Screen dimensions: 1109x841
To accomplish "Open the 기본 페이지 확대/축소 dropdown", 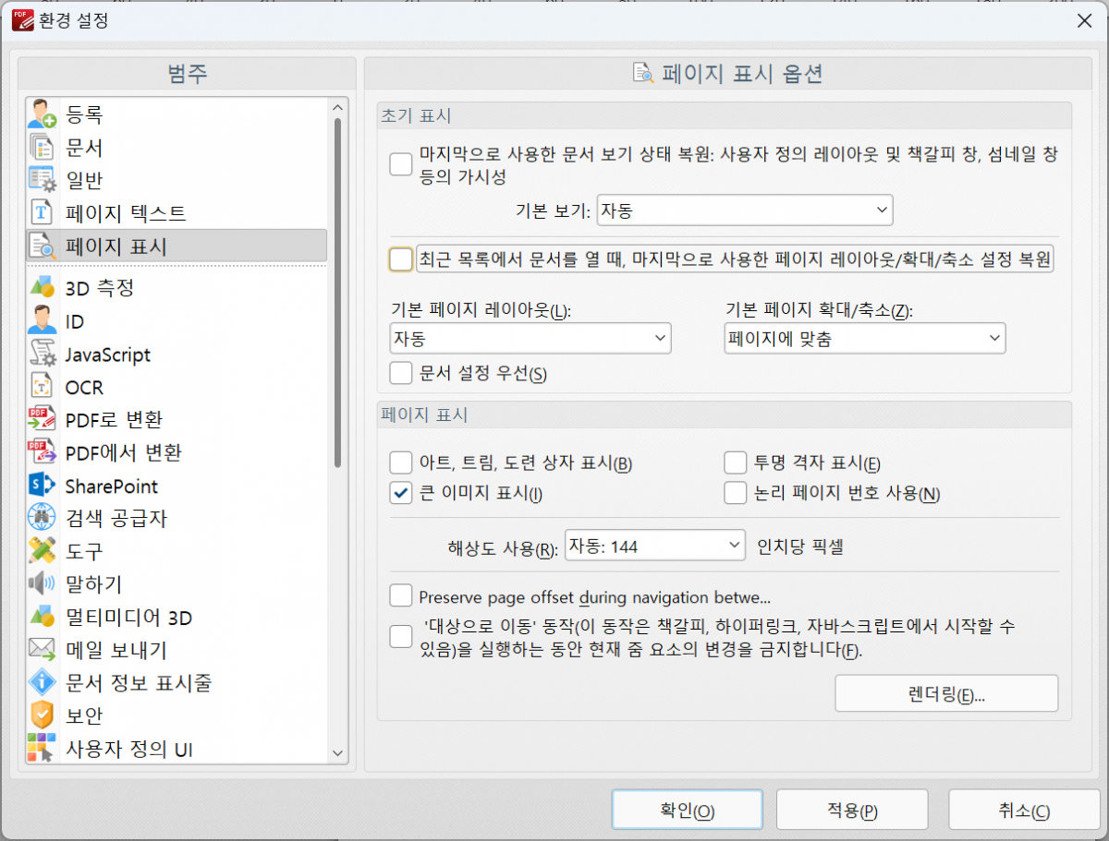I will [x=864, y=339].
